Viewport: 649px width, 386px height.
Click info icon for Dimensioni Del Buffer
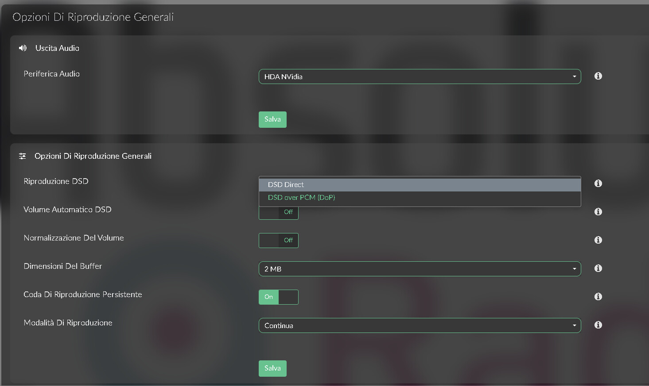pyautogui.click(x=598, y=268)
